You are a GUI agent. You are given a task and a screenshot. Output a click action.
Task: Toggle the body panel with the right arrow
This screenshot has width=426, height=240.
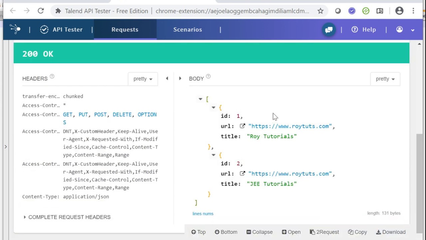pyautogui.click(x=180, y=78)
